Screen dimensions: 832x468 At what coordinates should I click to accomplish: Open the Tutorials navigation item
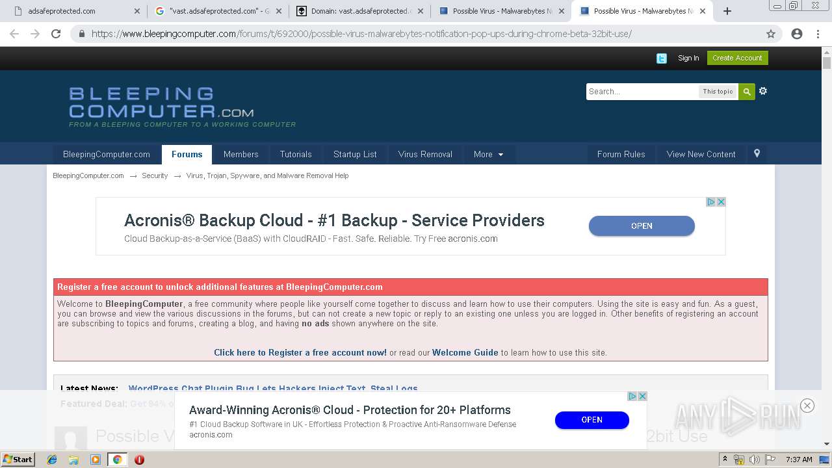(296, 154)
